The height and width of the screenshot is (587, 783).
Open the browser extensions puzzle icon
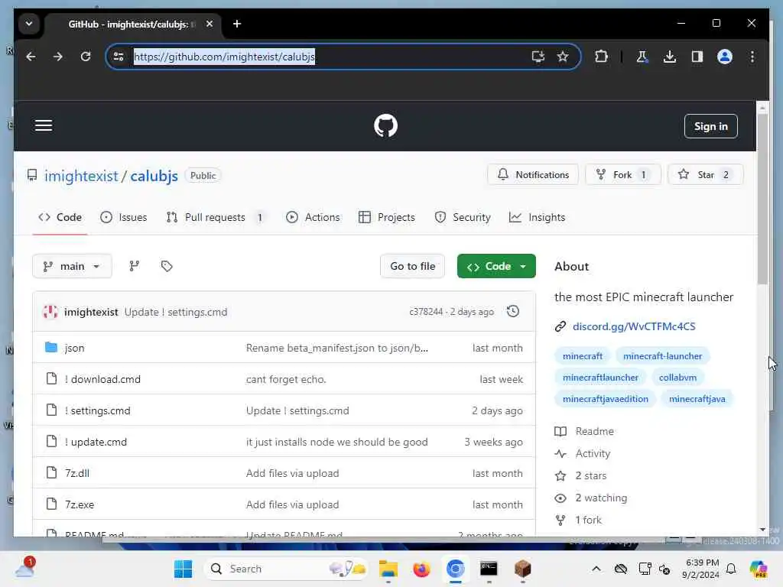click(601, 57)
